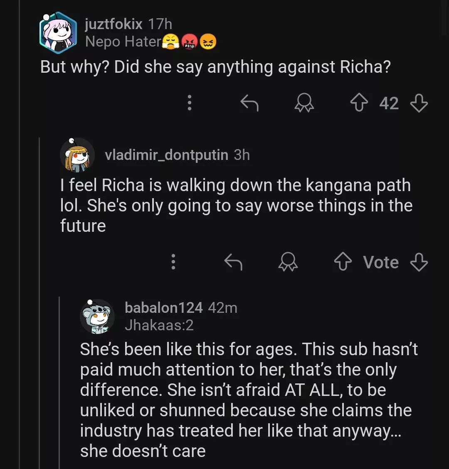449x469 pixels.
Task: Reply to juztfokix's comment
Action: [249, 103]
